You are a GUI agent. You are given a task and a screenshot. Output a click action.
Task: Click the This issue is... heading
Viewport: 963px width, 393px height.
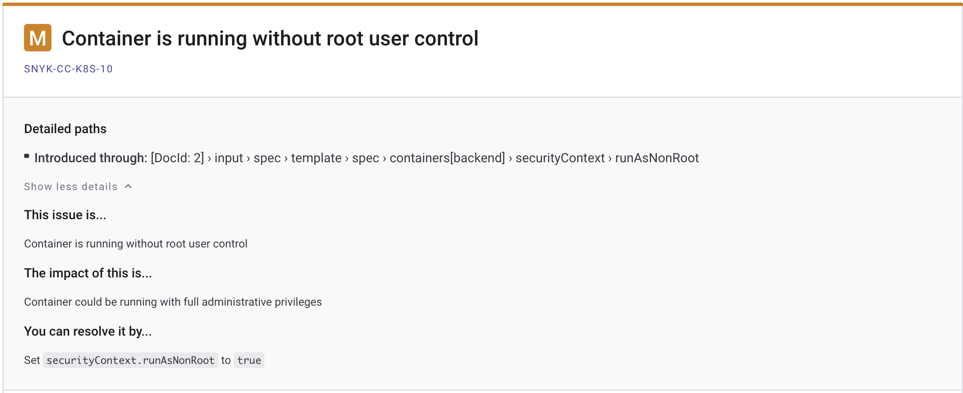click(x=65, y=214)
